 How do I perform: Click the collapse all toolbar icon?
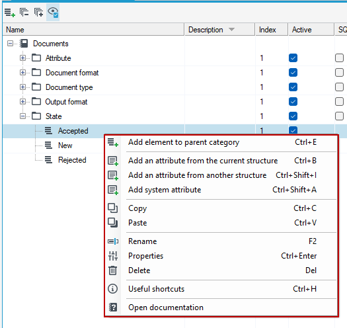coord(24,12)
